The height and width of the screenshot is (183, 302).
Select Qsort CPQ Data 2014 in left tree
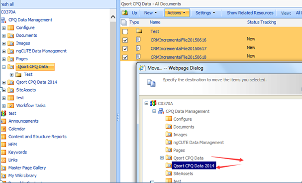[37, 82]
